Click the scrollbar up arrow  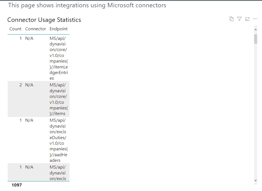coord(256,29)
